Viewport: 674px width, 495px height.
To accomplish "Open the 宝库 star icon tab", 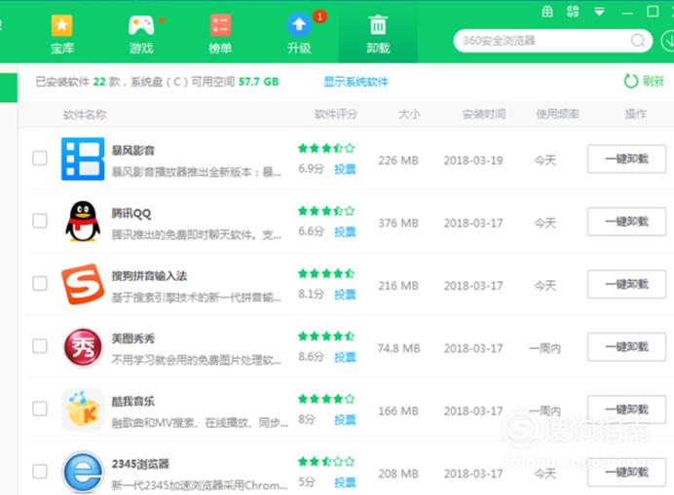I will tap(62, 34).
